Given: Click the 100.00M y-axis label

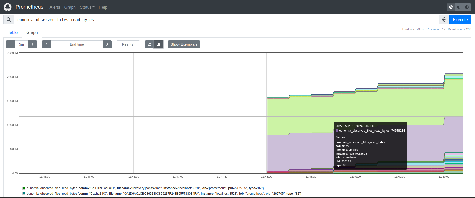Looking at the screenshot, I should [x=12, y=125].
